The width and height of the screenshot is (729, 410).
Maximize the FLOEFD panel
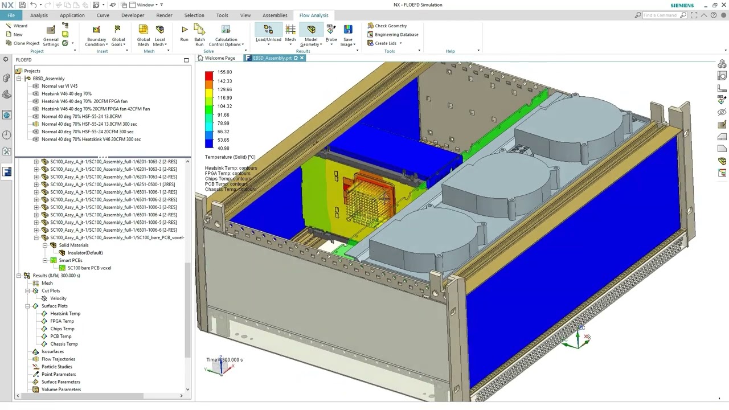click(186, 60)
